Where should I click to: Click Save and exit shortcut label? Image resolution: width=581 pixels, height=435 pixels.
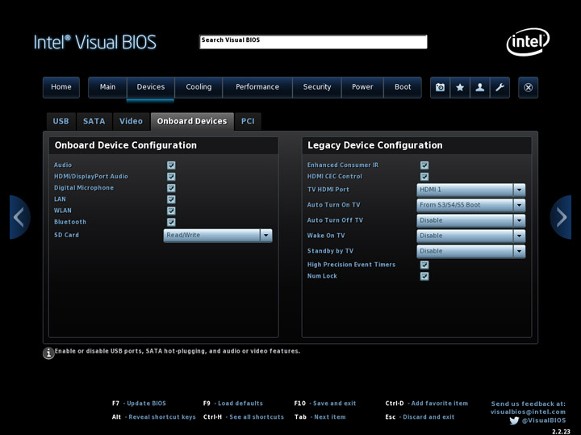point(334,404)
